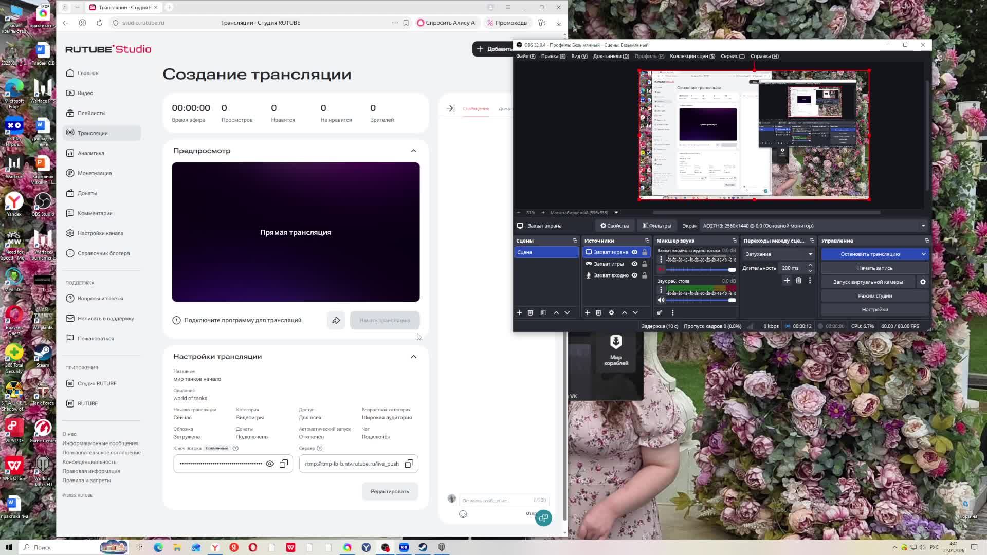Collapse the Предпросмотр section
The height and width of the screenshot is (555, 987).
[x=414, y=151]
